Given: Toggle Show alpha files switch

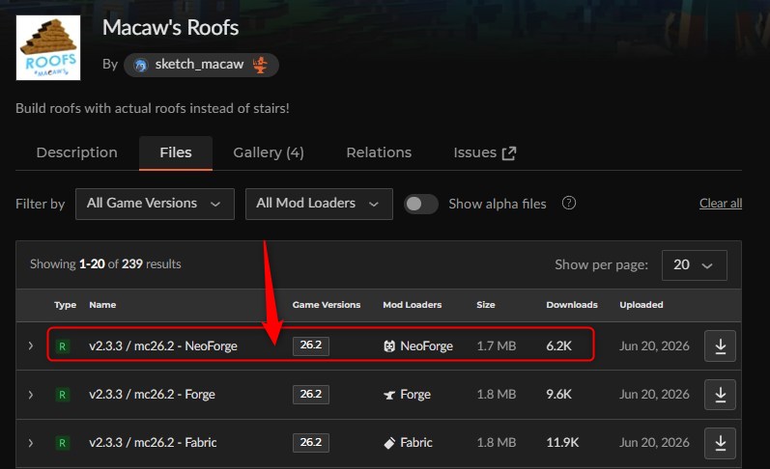Looking at the screenshot, I should [x=421, y=204].
